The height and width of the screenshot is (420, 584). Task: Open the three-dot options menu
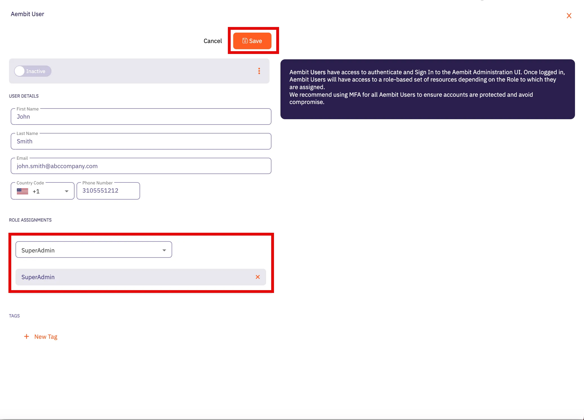[259, 71]
